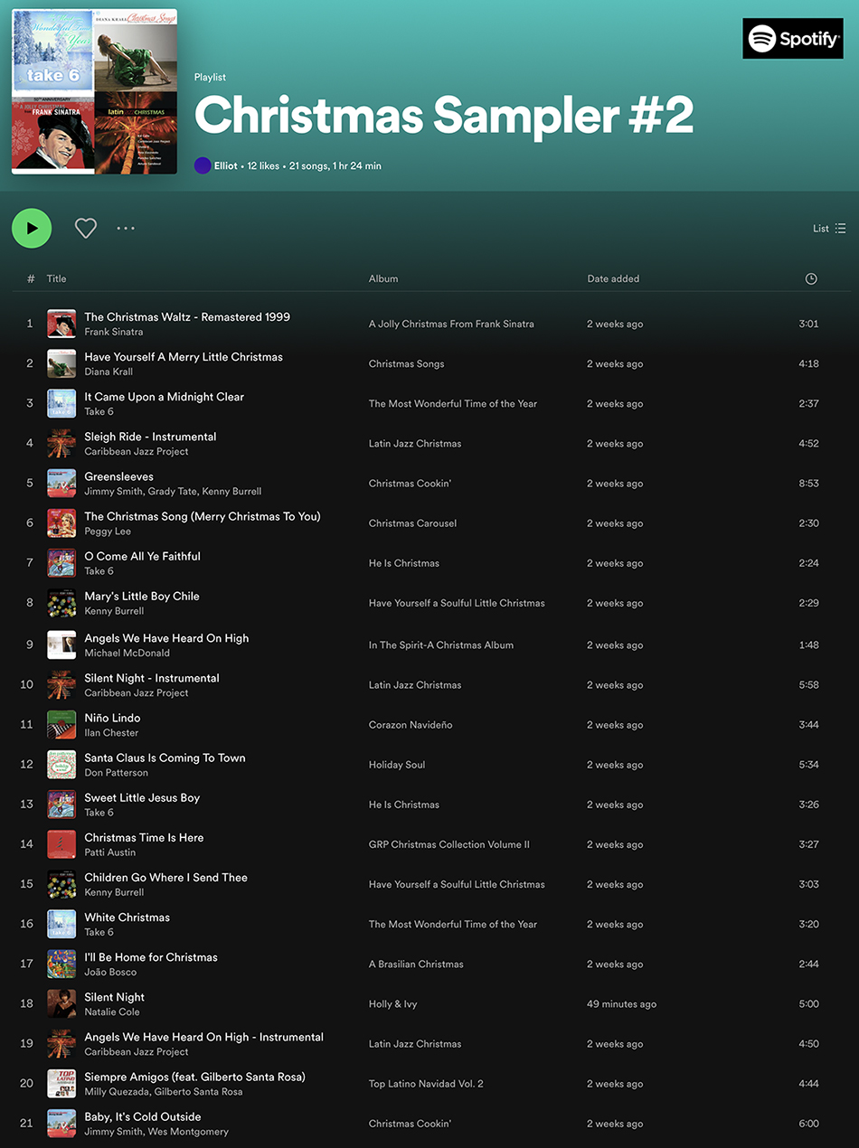Click the playlist cover art collage

click(x=94, y=91)
